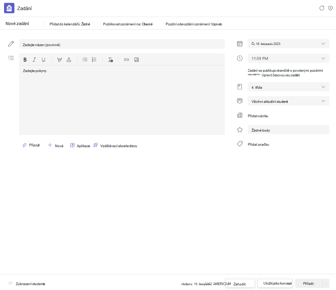Screen dimensions: 336x290
Task: Open Publikovat oznámení na: Obecné setting
Action: (x=128, y=24)
